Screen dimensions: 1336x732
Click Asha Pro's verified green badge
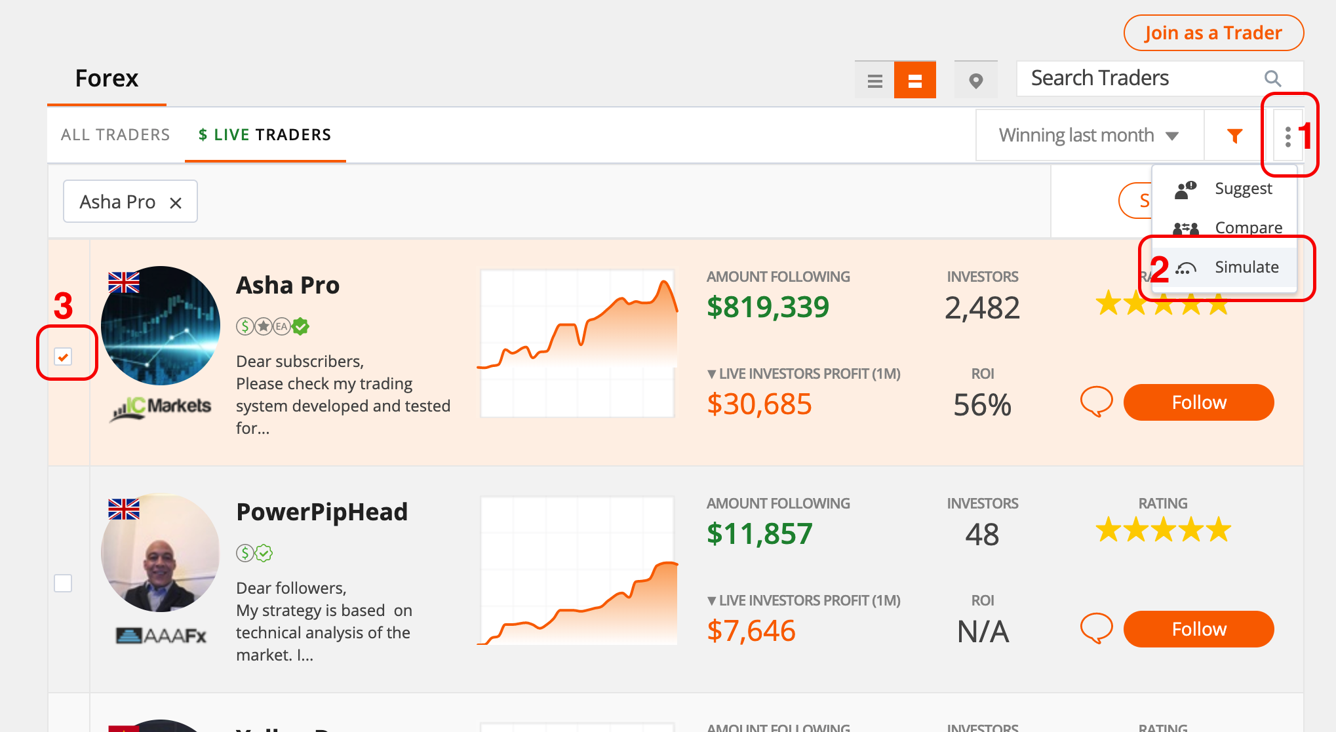[x=301, y=326]
